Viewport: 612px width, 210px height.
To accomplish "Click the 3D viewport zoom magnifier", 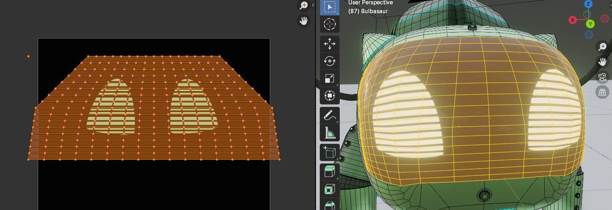I will pos(602,47).
